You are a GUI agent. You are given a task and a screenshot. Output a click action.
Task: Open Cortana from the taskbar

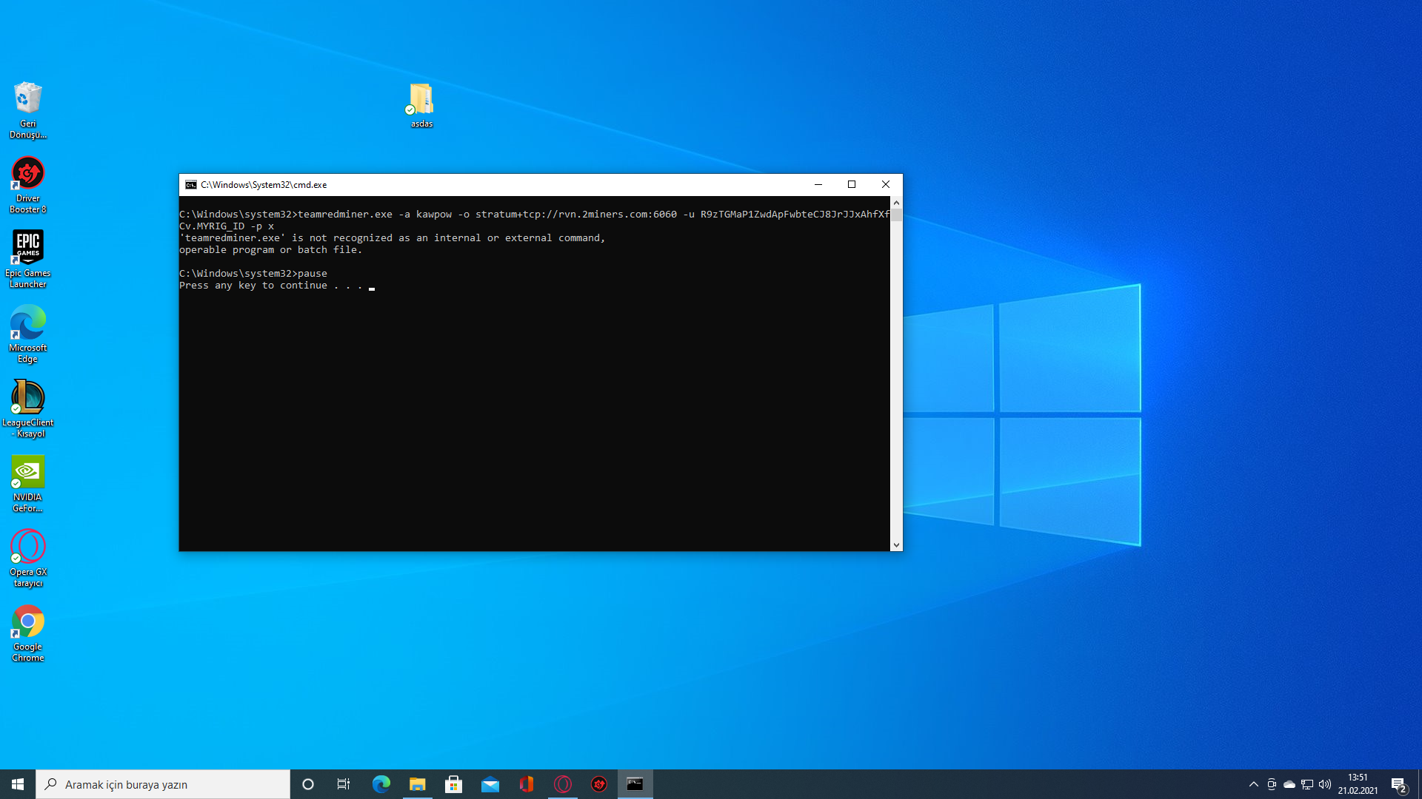308,784
